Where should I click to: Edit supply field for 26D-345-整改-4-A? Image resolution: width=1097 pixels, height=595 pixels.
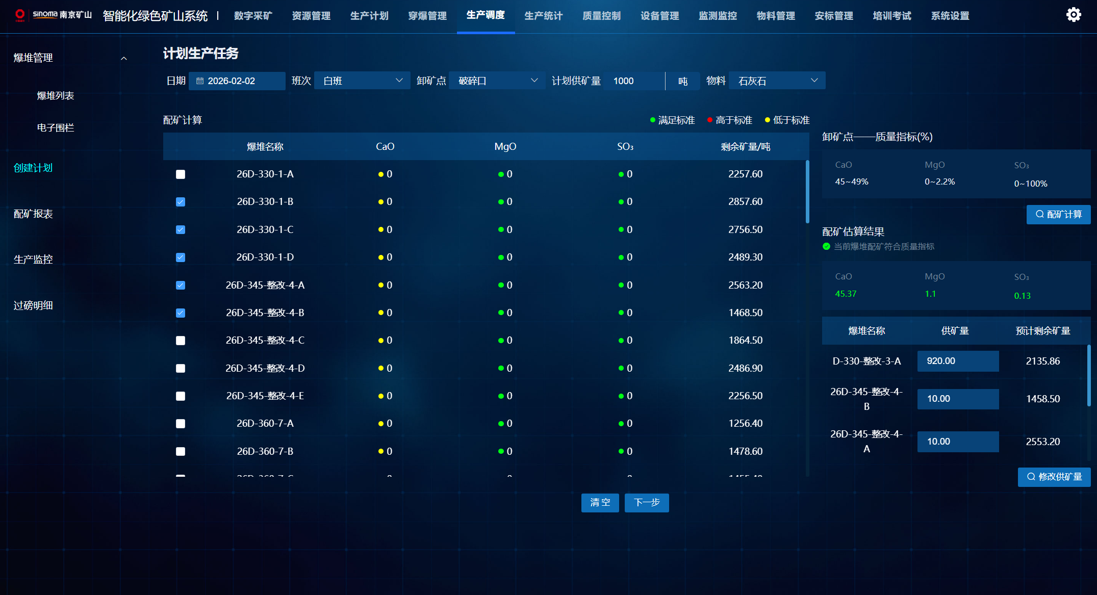[958, 442]
